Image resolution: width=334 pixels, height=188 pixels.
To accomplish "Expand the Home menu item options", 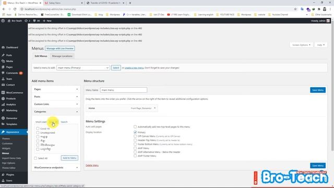I will pyautogui.click(x=155, y=108).
